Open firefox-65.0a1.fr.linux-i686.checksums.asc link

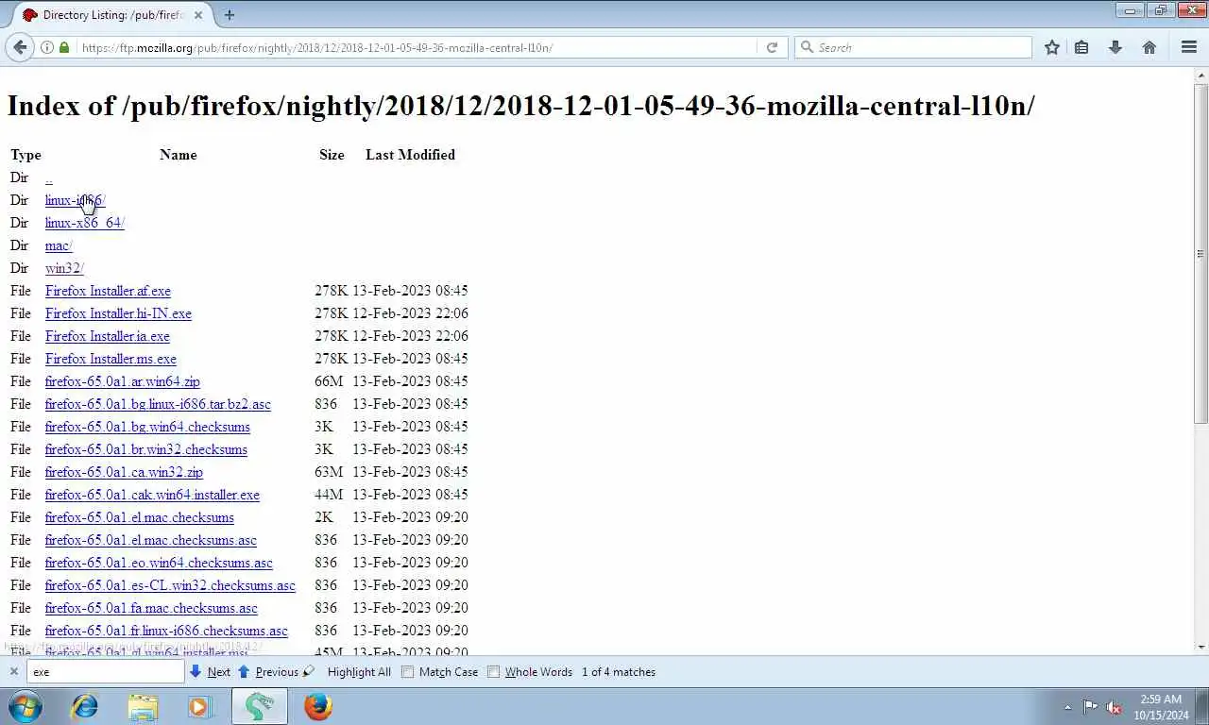tap(166, 631)
